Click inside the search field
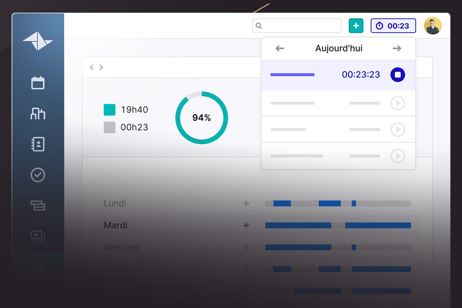The height and width of the screenshot is (308, 462). tap(300, 26)
